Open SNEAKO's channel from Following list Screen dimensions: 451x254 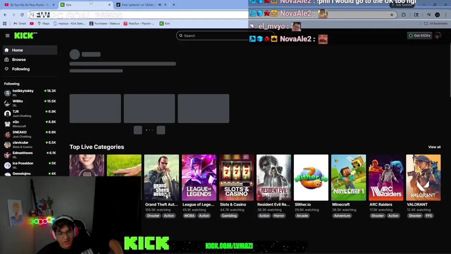point(30,134)
